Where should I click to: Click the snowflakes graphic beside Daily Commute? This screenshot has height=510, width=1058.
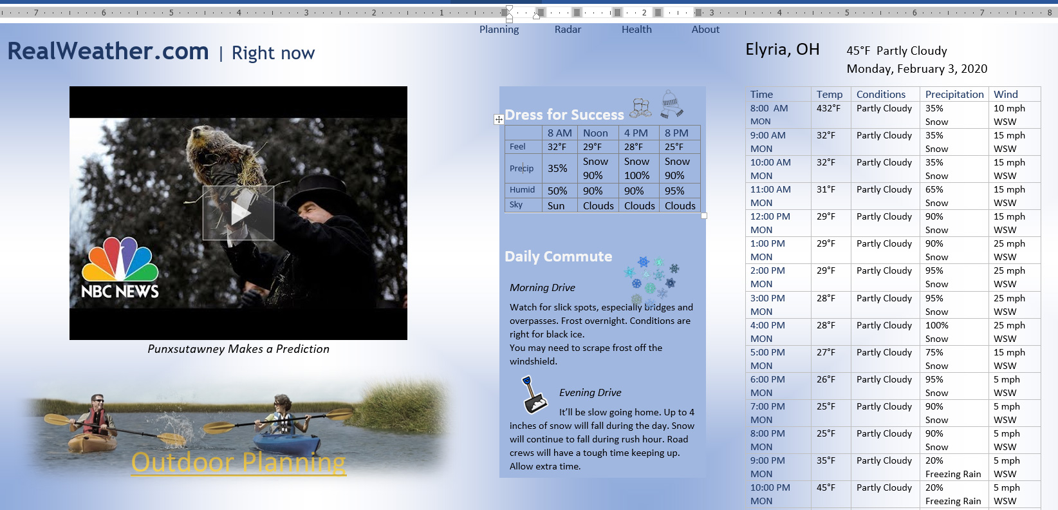coord(652,281)
